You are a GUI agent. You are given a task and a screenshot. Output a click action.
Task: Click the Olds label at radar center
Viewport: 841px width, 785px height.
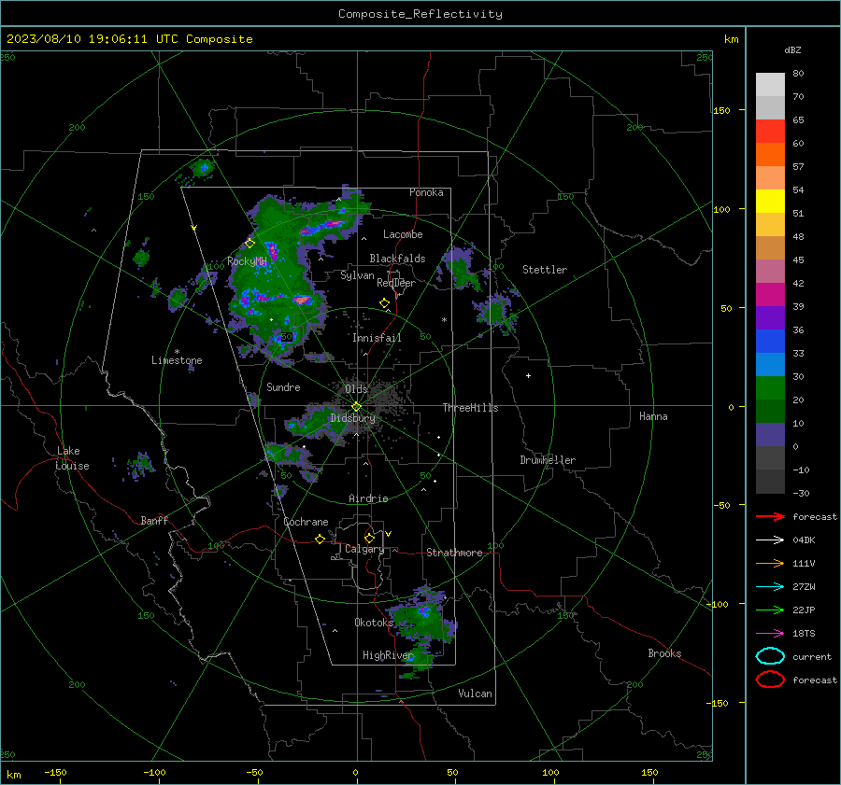coord(356,389)
